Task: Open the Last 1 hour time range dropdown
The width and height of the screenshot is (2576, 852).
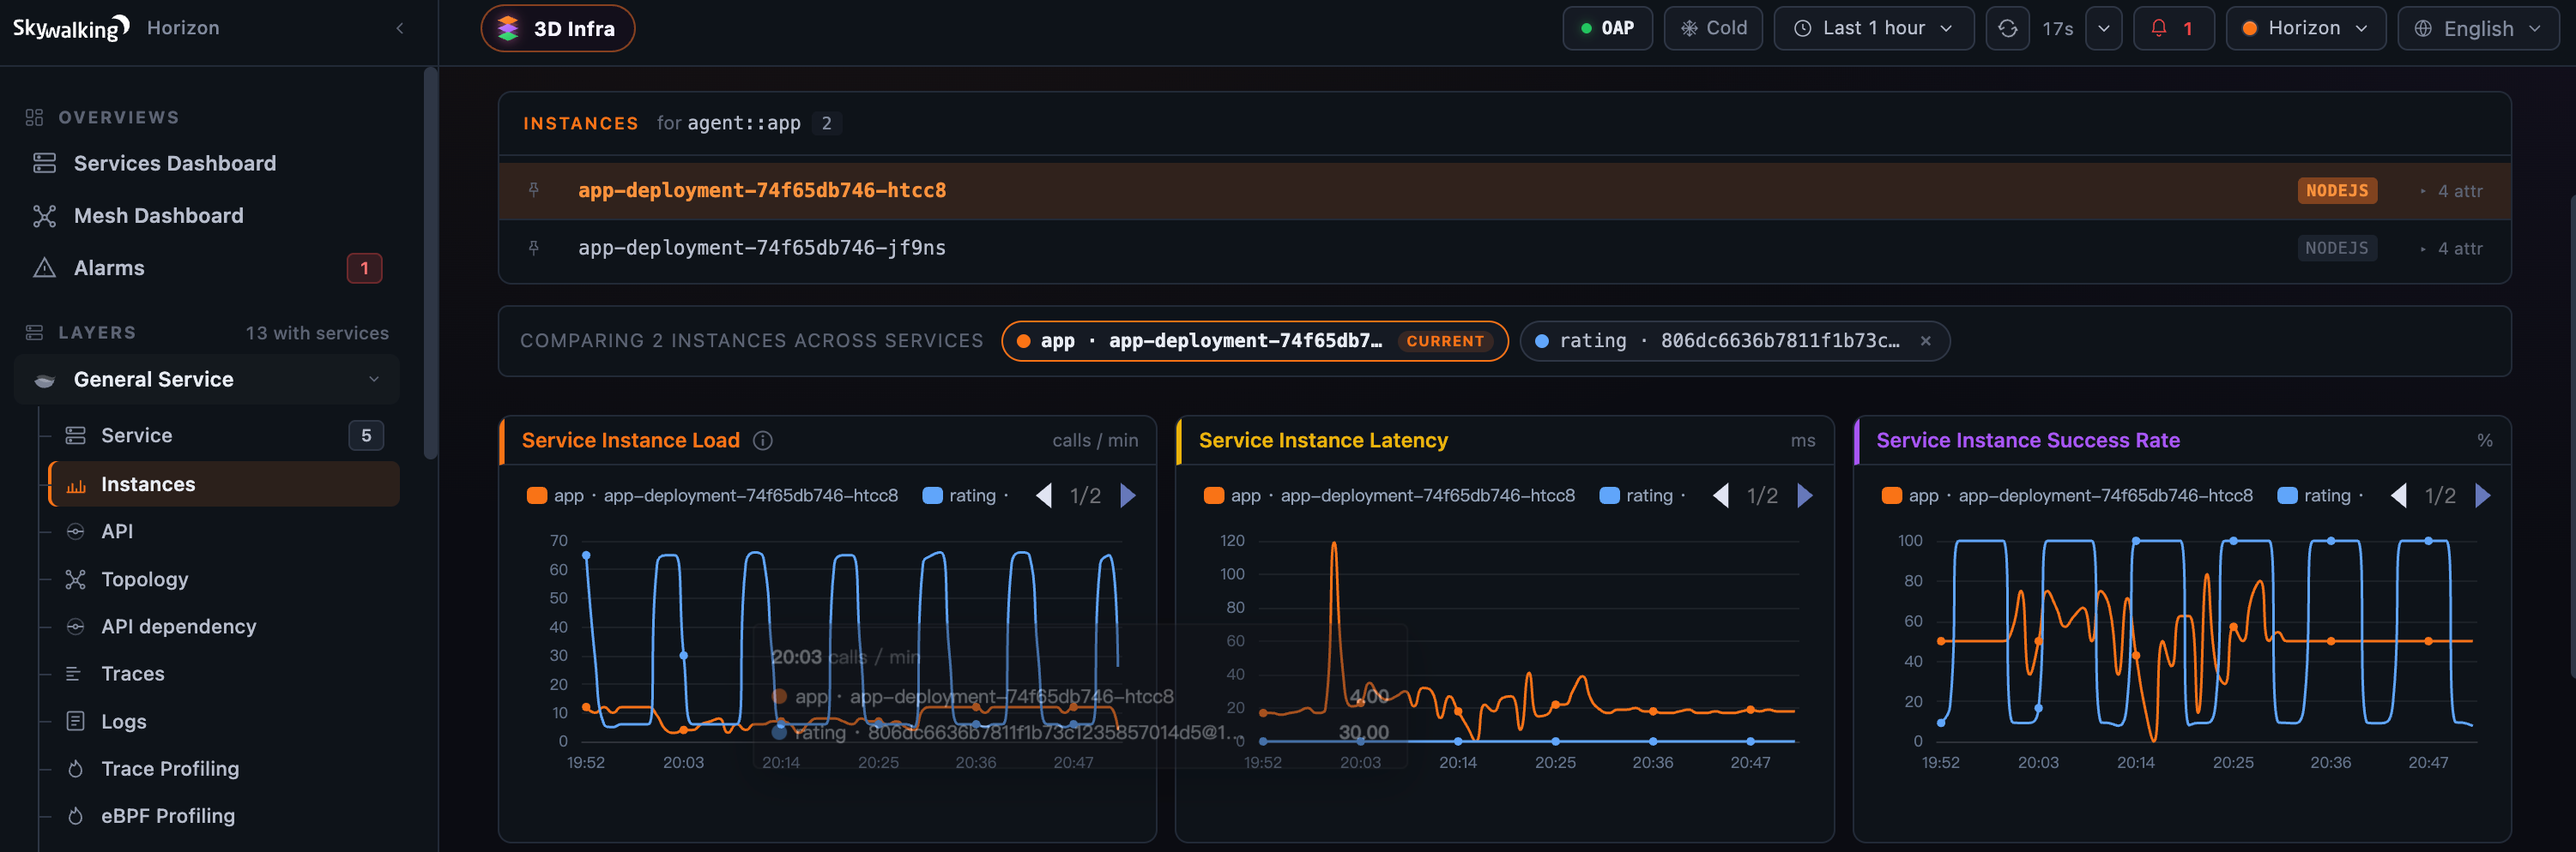Action: [x=1873, y=28]
